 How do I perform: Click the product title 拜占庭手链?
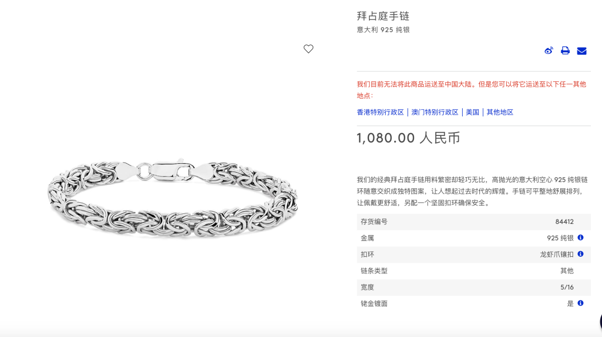pyautogui.click(x=383, y=16)
